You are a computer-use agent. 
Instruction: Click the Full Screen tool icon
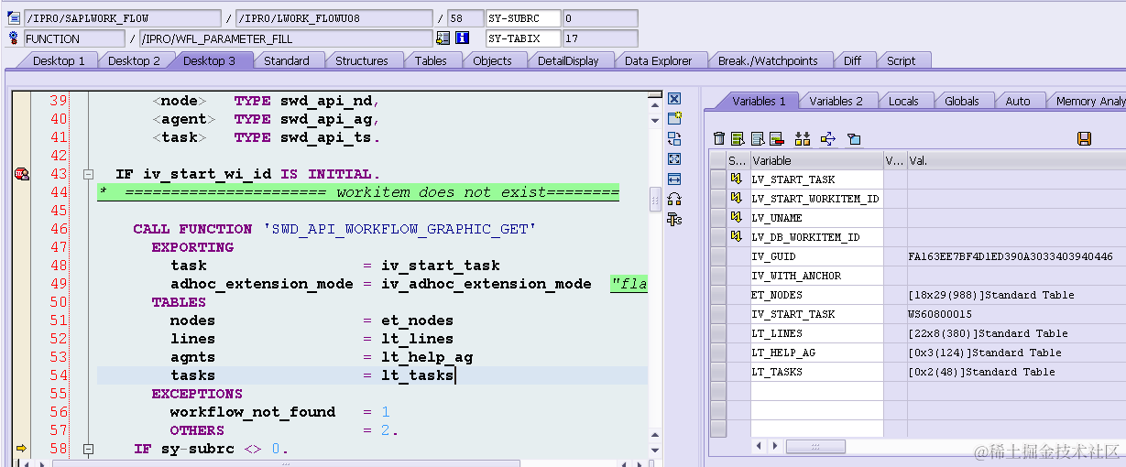[674, 159]
